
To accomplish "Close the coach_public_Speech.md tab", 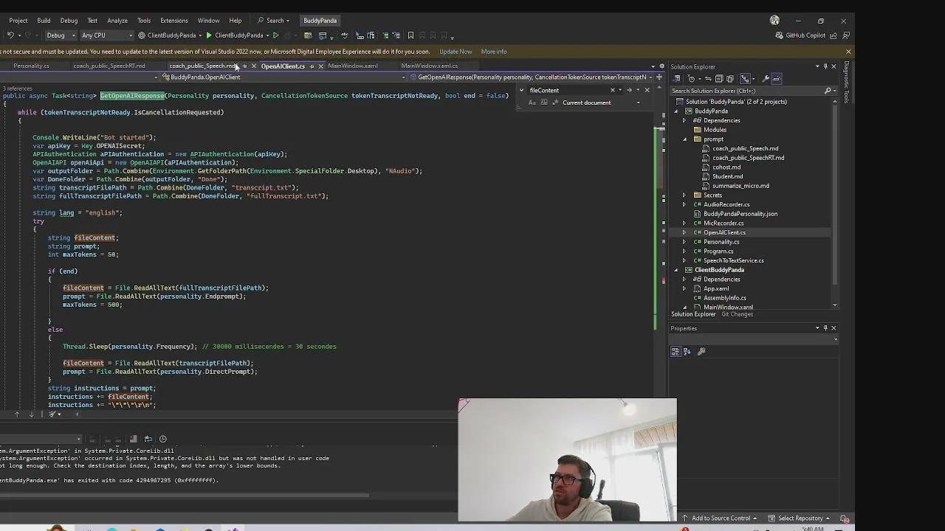I will (253, 66).
